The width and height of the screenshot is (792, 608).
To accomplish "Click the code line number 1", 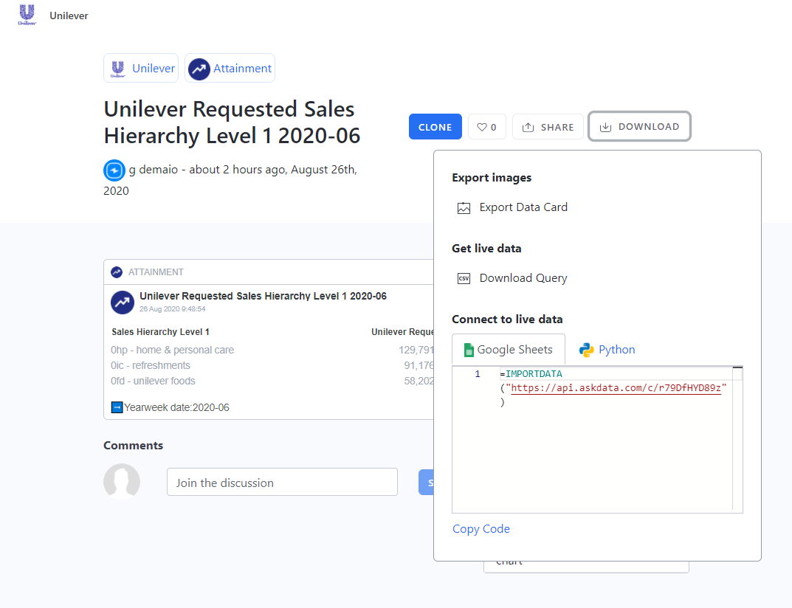I will pos(478,373).
